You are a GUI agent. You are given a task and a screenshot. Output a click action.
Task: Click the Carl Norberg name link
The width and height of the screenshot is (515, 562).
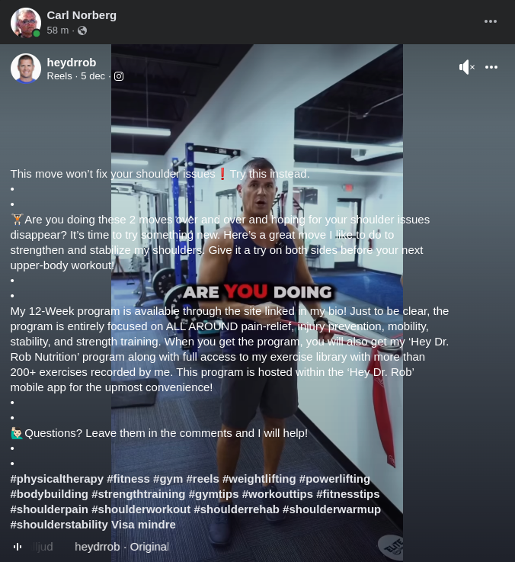(x=82, y=15)
